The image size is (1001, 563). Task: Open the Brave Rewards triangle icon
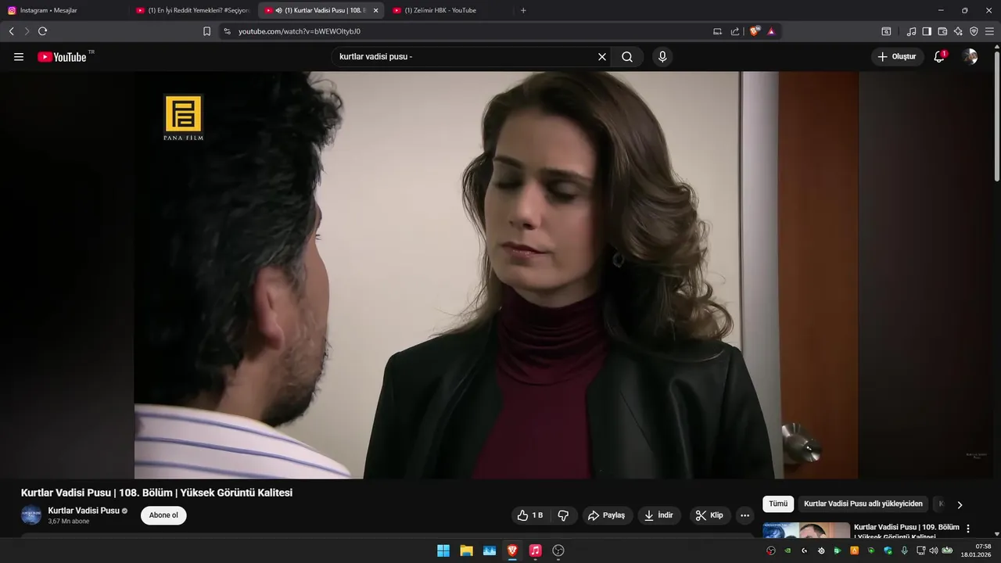771,31
